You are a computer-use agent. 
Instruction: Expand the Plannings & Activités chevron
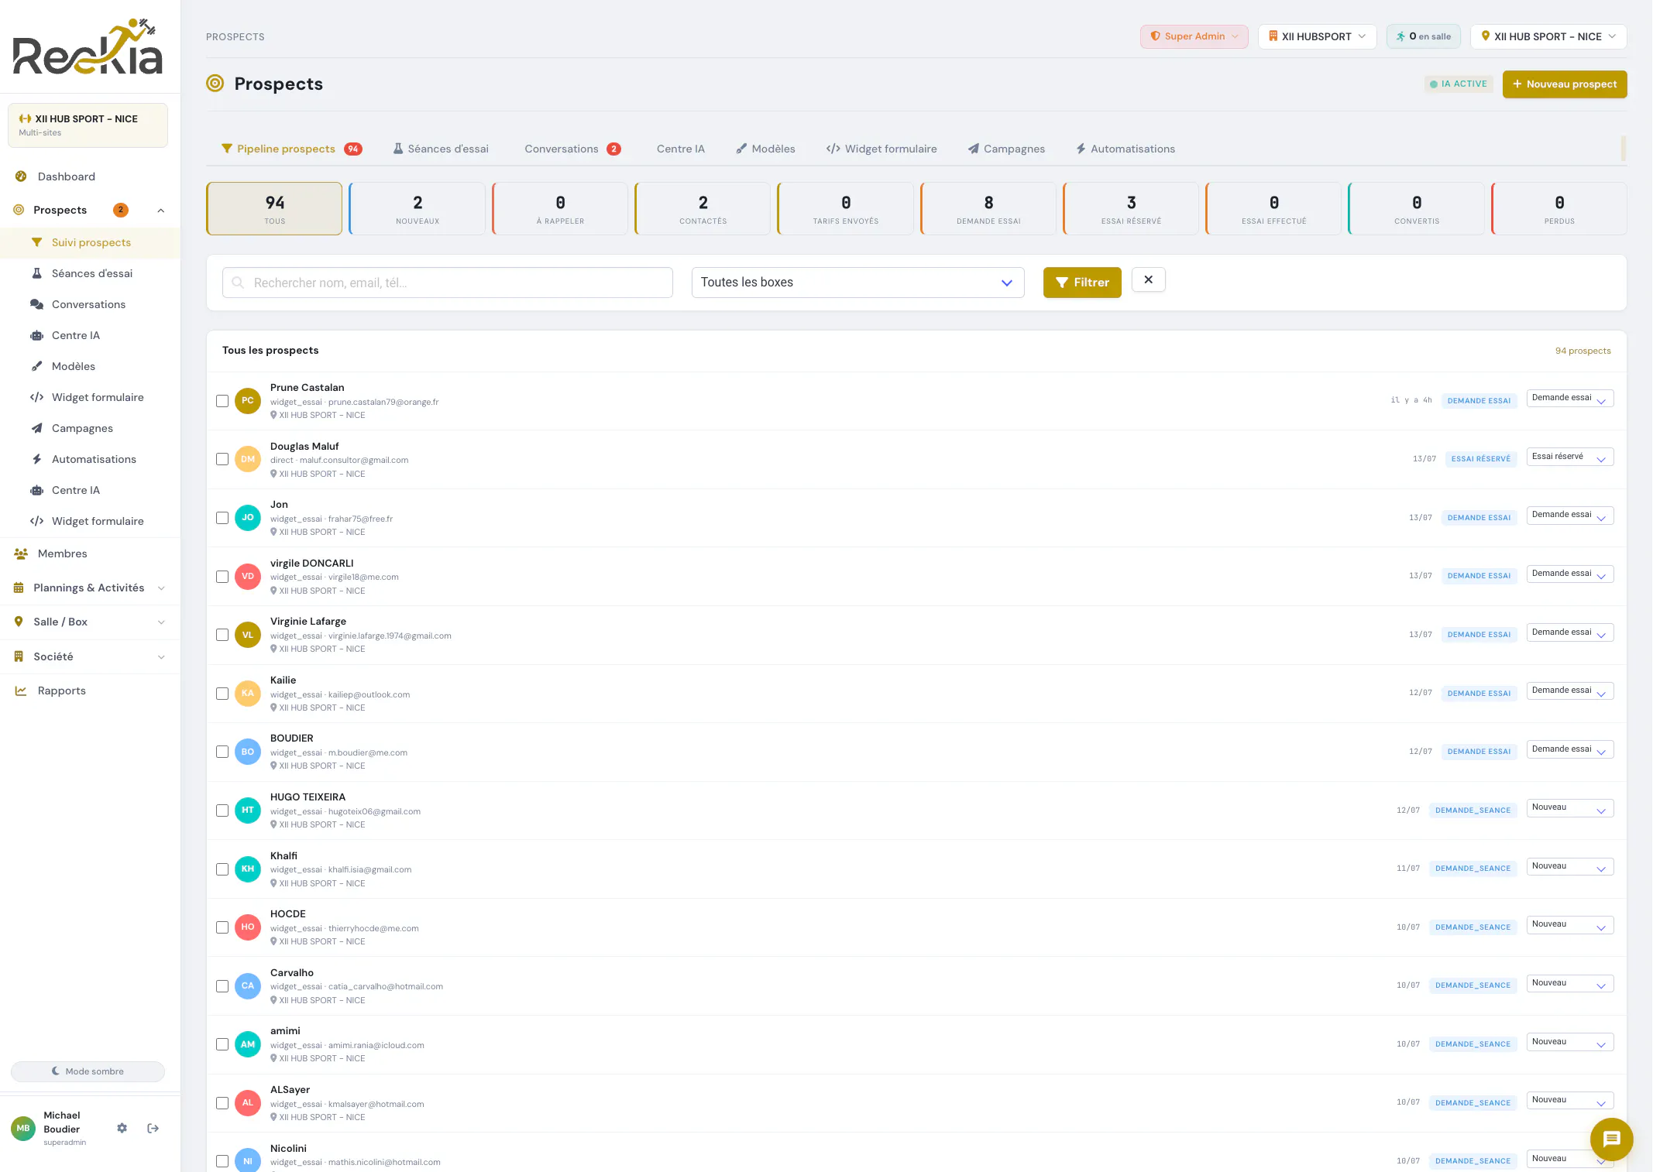pyautogui.click(x=161, y=588)
